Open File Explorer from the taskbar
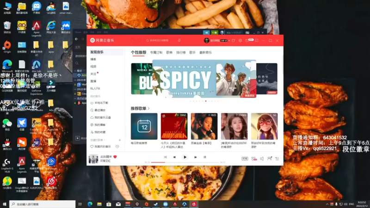The image size is (370, 208). click(99, 204)
